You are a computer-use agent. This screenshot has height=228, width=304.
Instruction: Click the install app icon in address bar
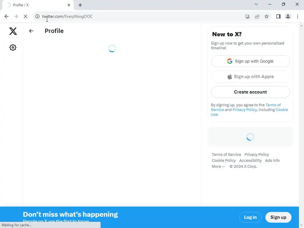pyautogui.click(x=247, y=17)
